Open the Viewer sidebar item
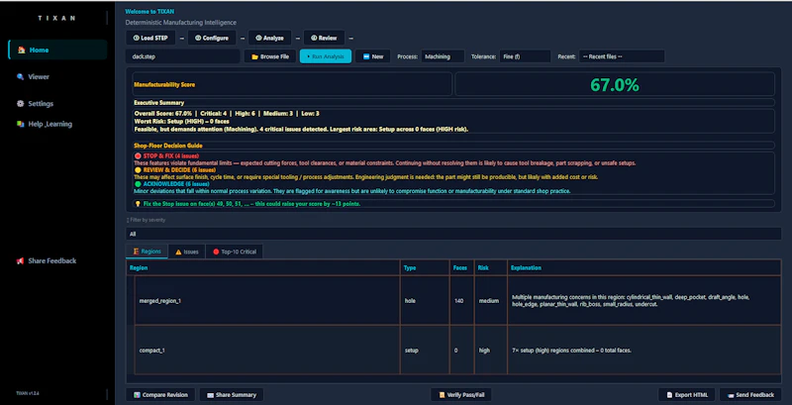The width and height of the screenshot is (792, 405). pyautogui.click(x=34, y=77)
